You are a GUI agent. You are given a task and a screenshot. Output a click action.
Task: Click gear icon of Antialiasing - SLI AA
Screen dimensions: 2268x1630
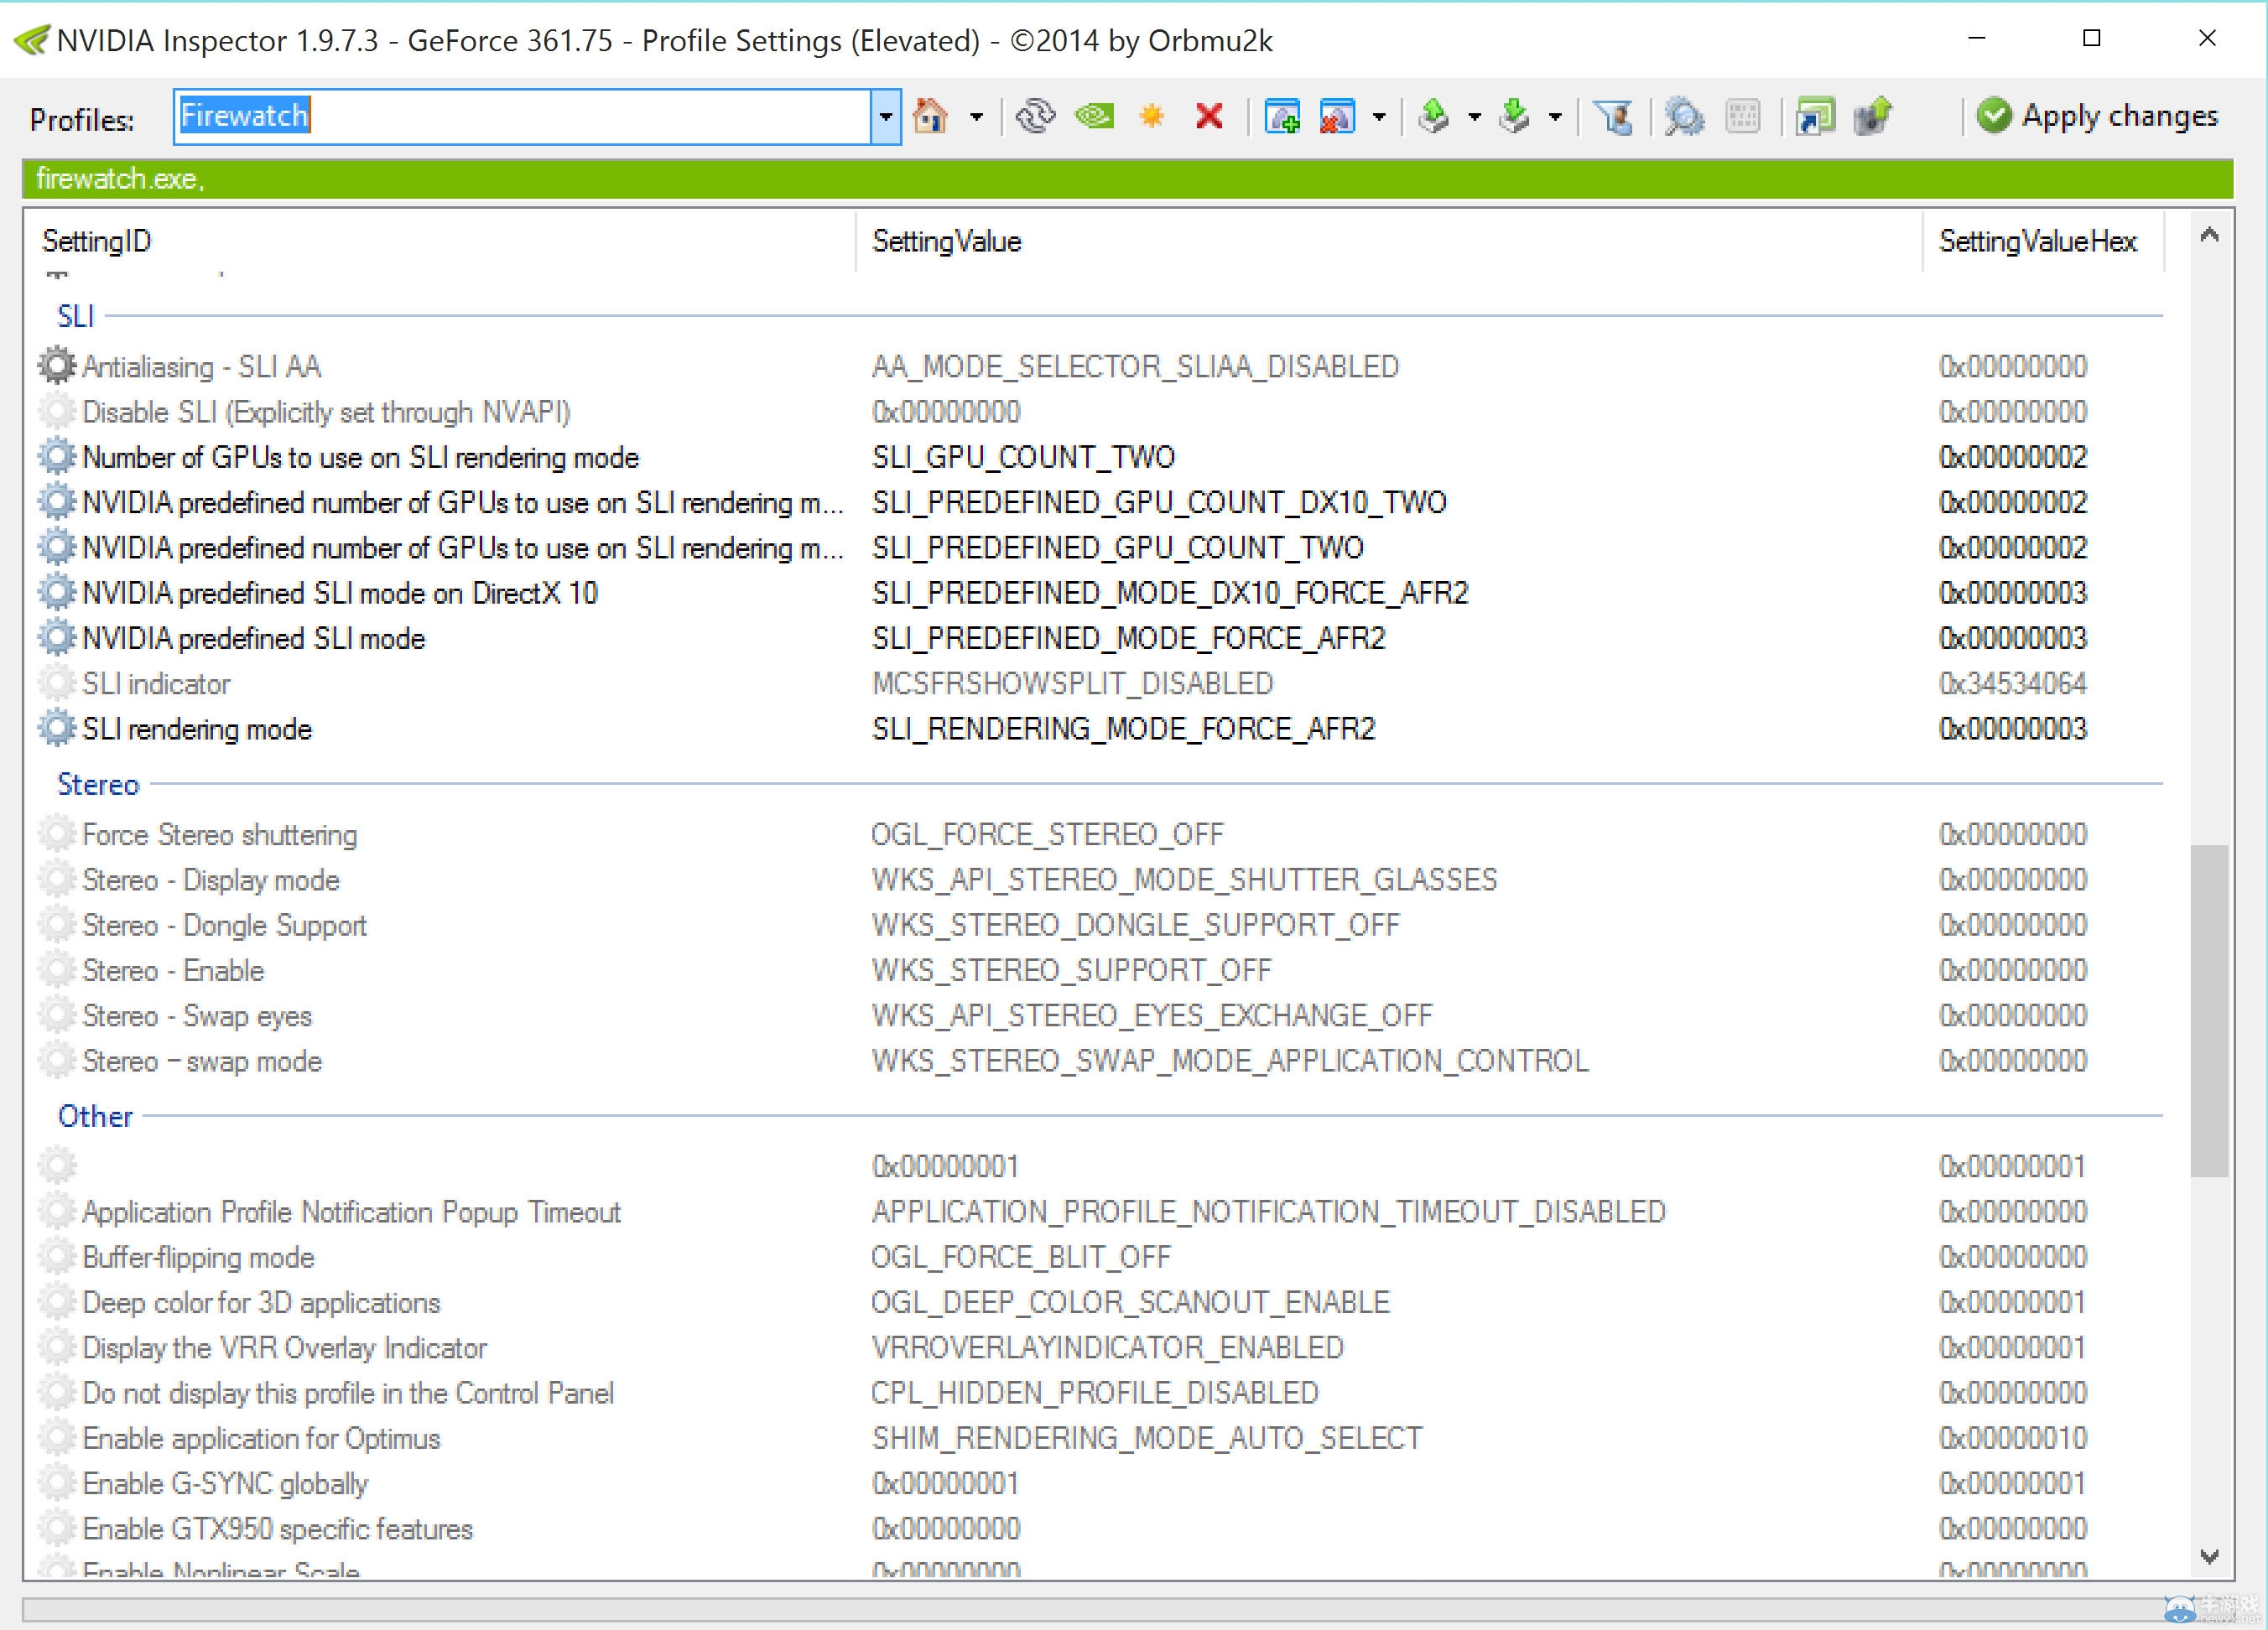(57, 366)
